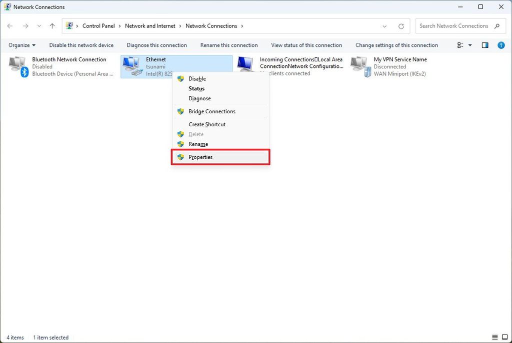This screenshot has height=343, width=512.
Task: Click the change view layout icon
Action: click(460, 45)
